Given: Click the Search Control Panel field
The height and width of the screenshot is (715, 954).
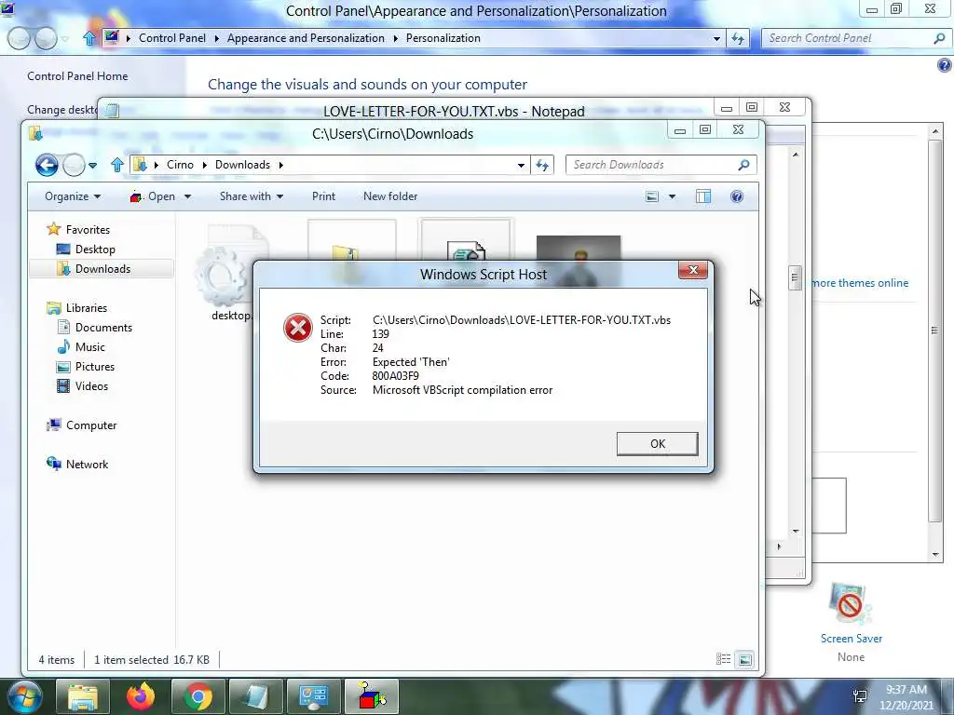Looking at the screenshot, I should 855,38.
